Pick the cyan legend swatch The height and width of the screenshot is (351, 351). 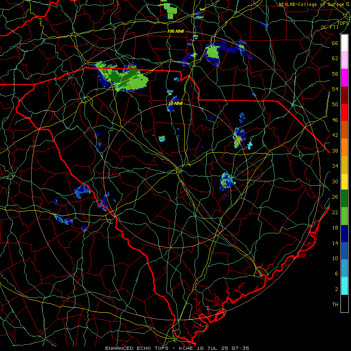coord(344,286)
